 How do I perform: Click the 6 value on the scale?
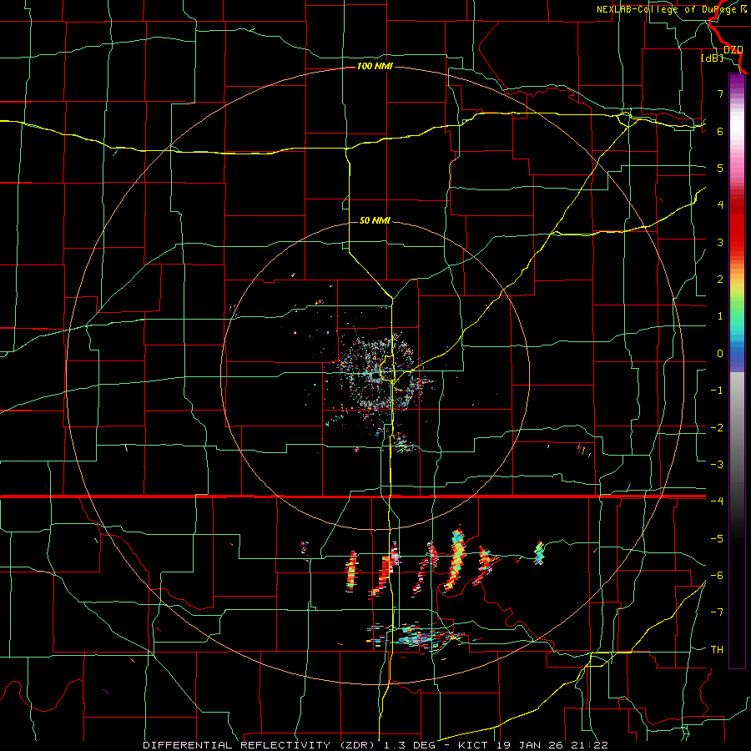720,131
